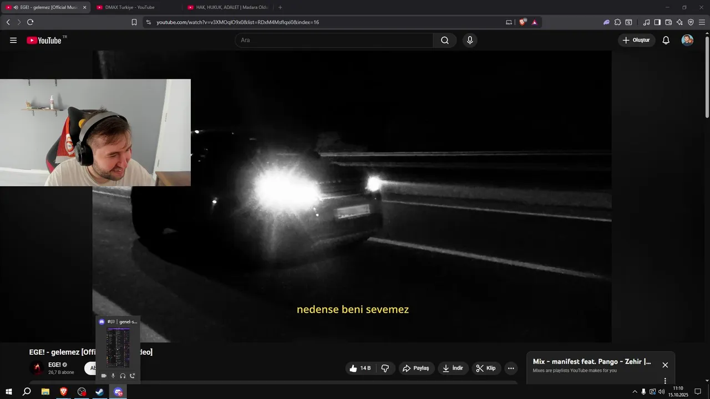Select the EGE! - gelemez tab
710x399 pixels.
pyautogui.click(x=44, y=7)
